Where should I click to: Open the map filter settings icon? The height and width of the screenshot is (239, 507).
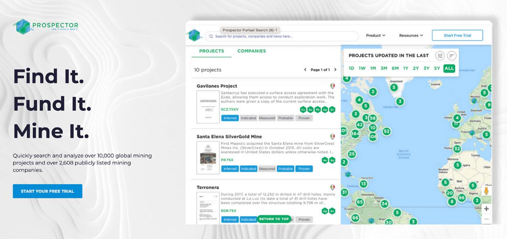point(440,56)
